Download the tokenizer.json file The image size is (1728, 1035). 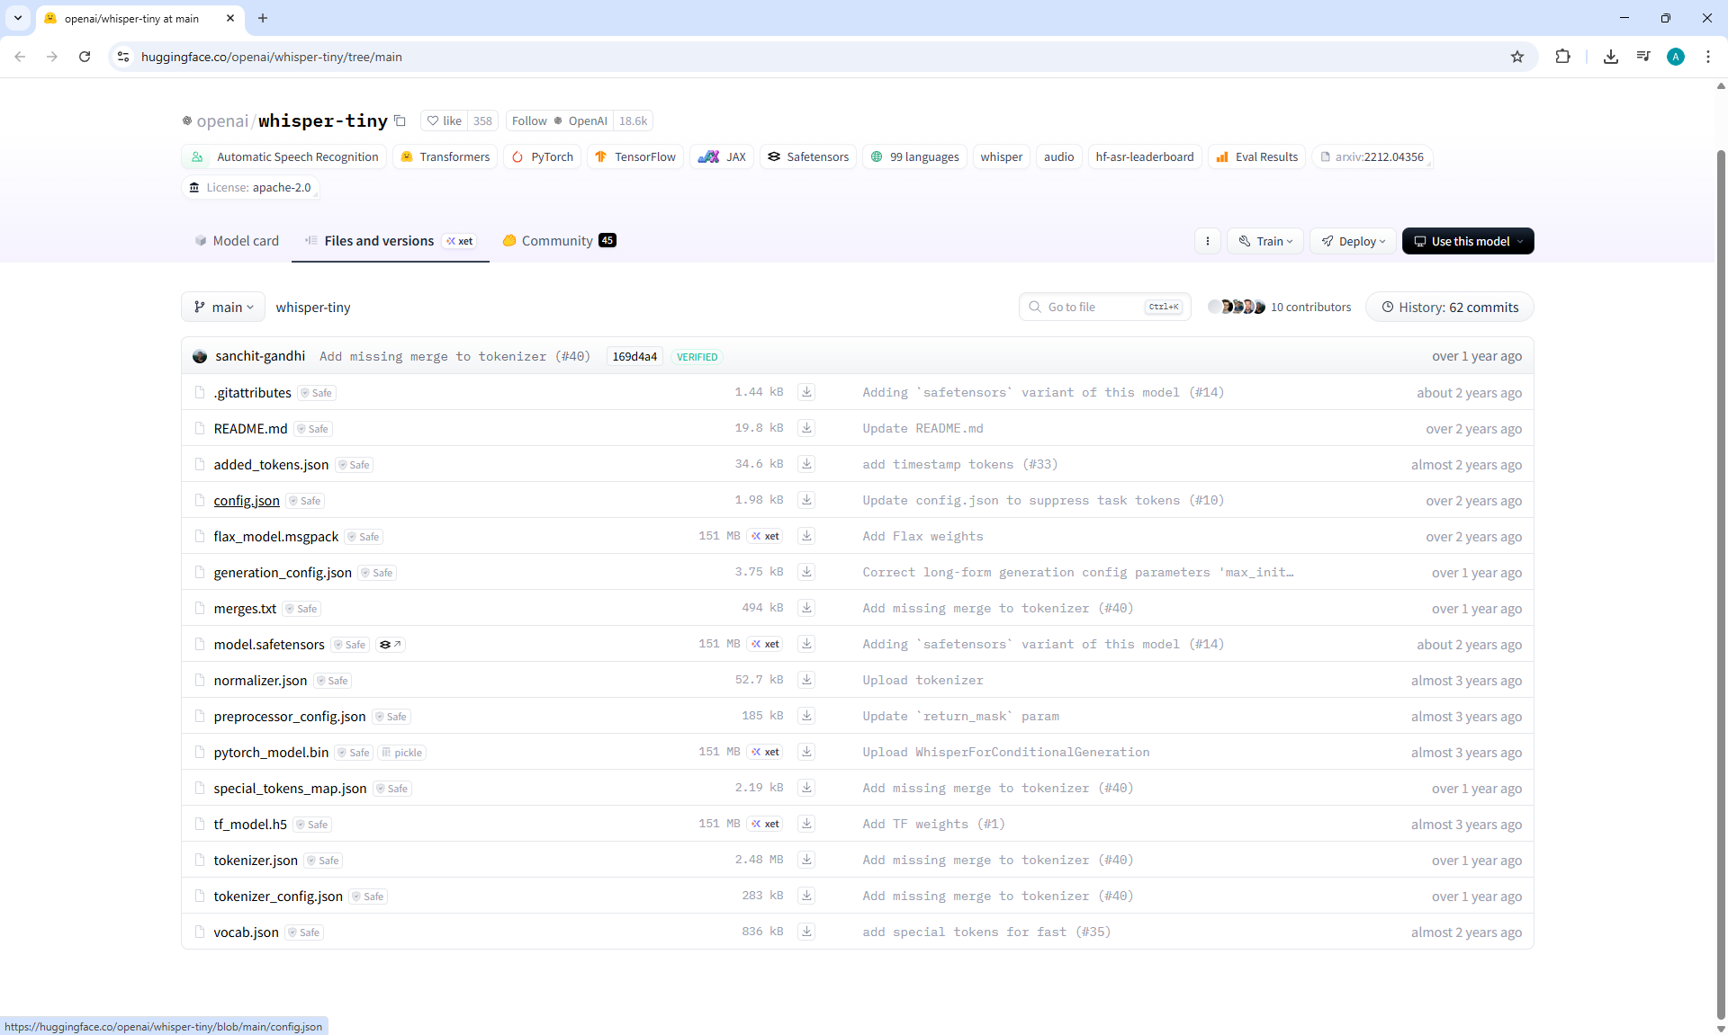806,860
